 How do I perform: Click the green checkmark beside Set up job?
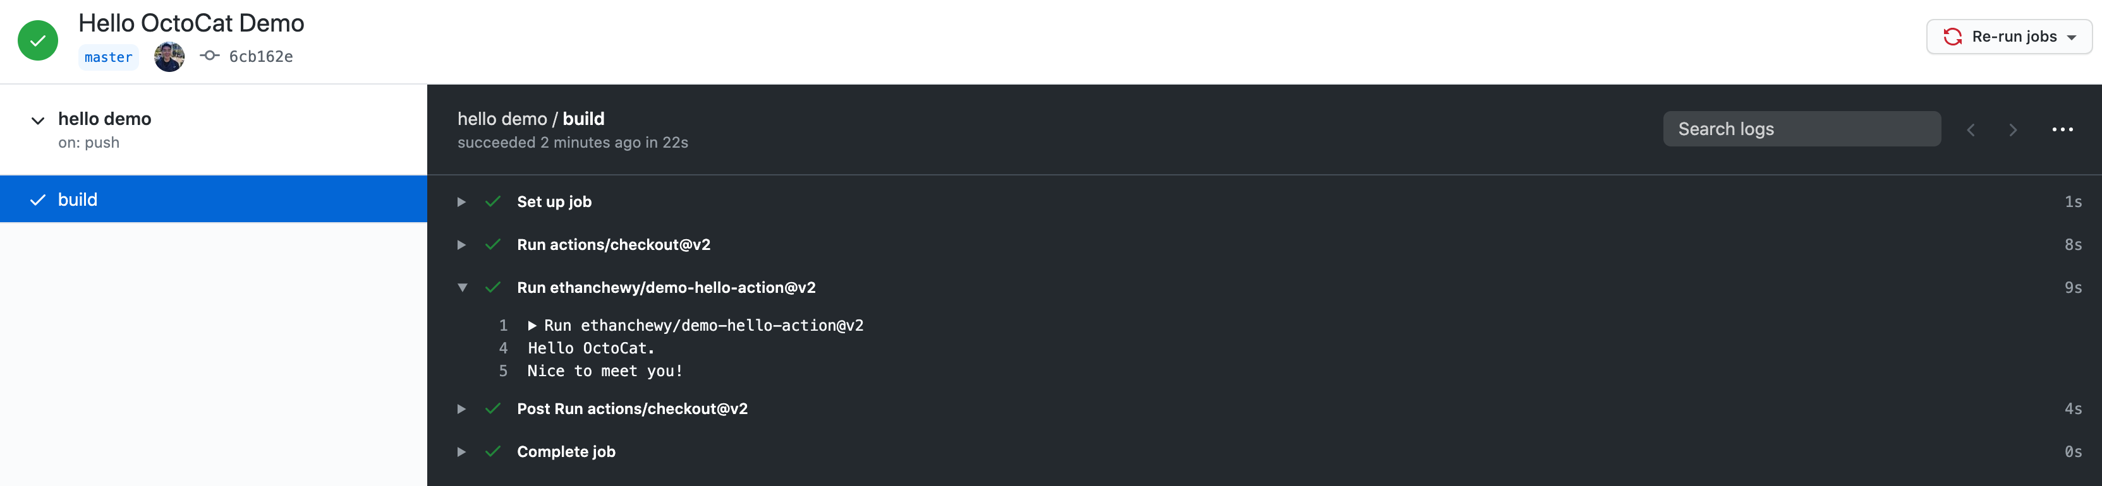pyautogui.click(x=493, y=201)
